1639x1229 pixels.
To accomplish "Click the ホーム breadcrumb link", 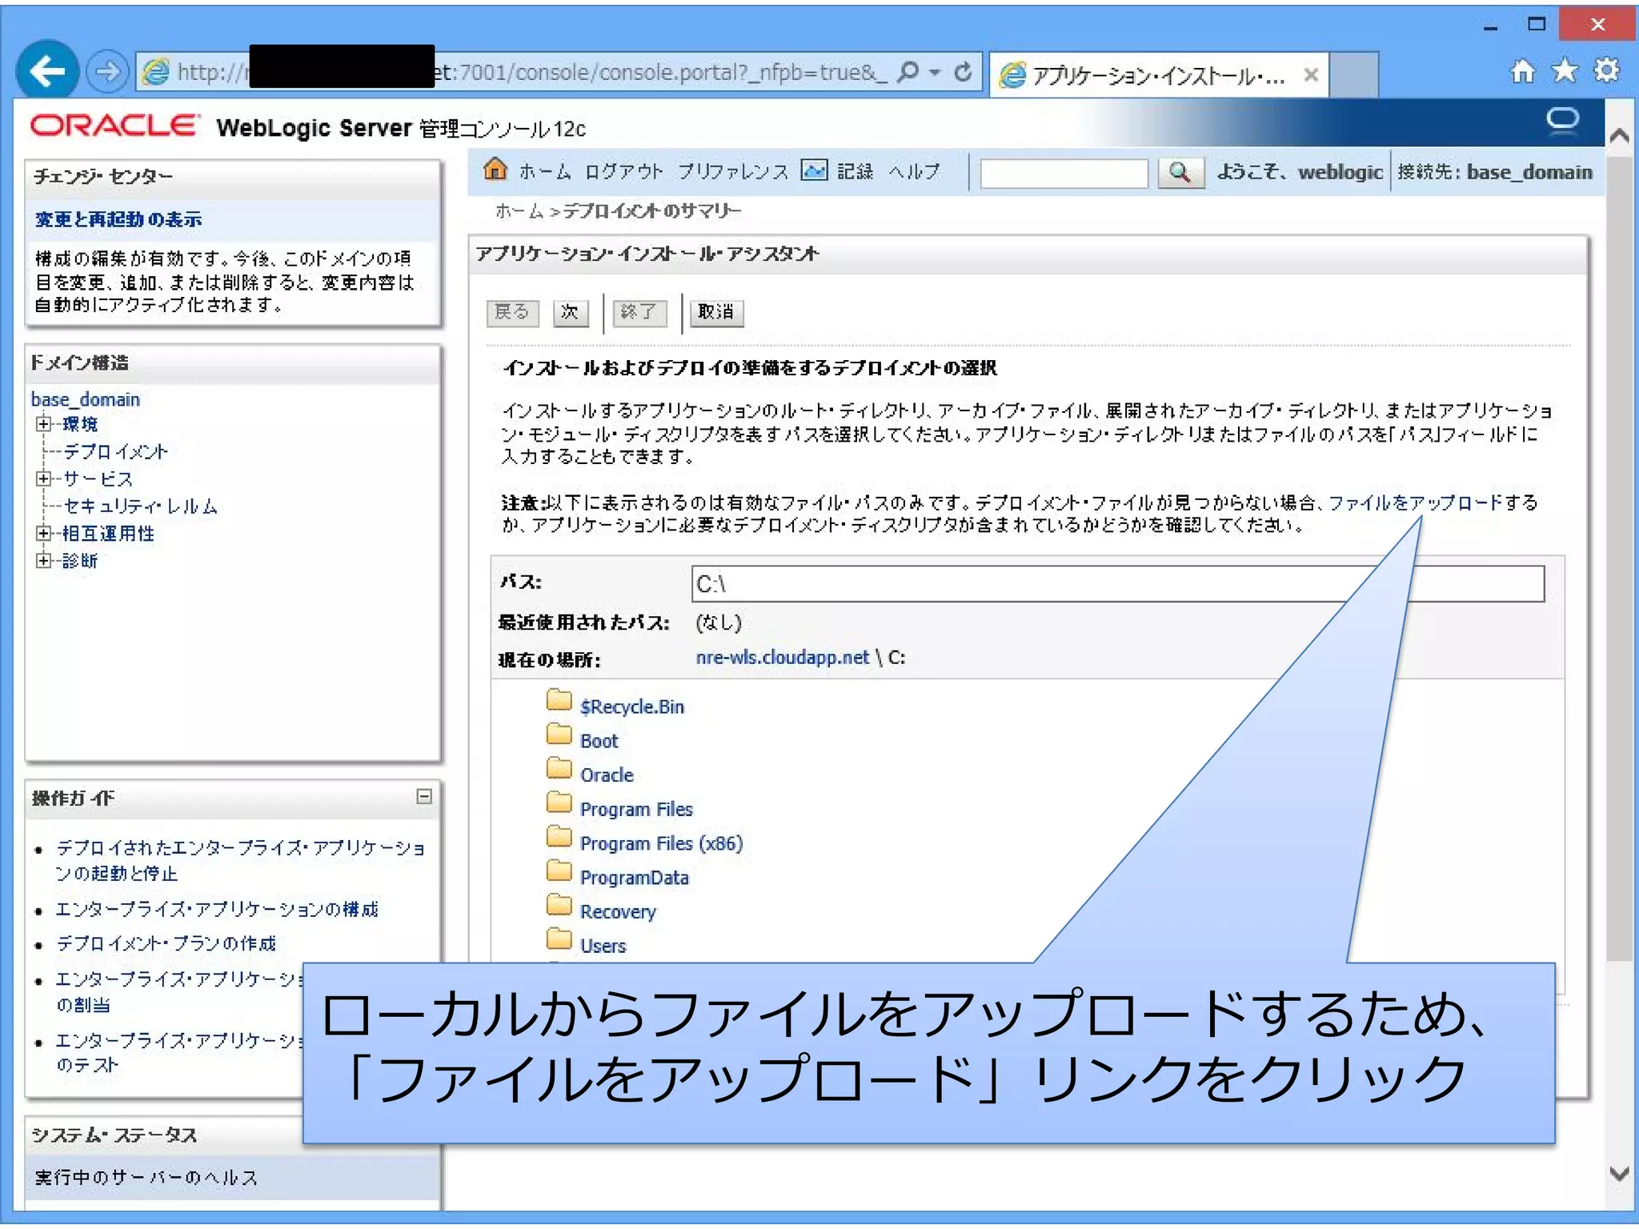I will [x=519, y=211].
